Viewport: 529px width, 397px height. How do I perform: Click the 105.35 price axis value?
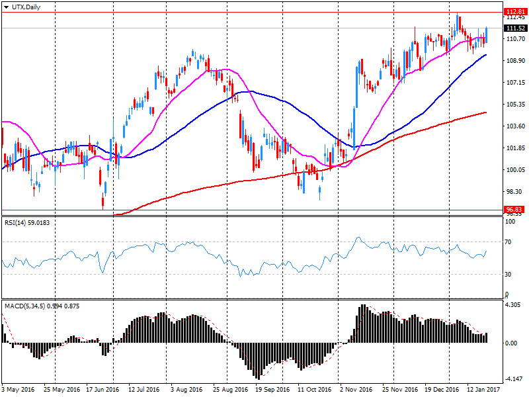pyautogui.click(x=516, y=105)
